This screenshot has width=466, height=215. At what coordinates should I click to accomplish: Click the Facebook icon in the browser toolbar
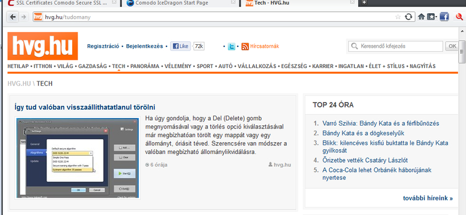[444, 17]
